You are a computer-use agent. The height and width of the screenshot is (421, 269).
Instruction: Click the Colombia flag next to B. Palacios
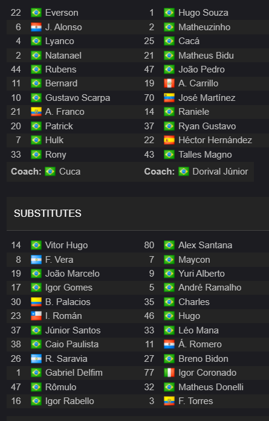36,302
